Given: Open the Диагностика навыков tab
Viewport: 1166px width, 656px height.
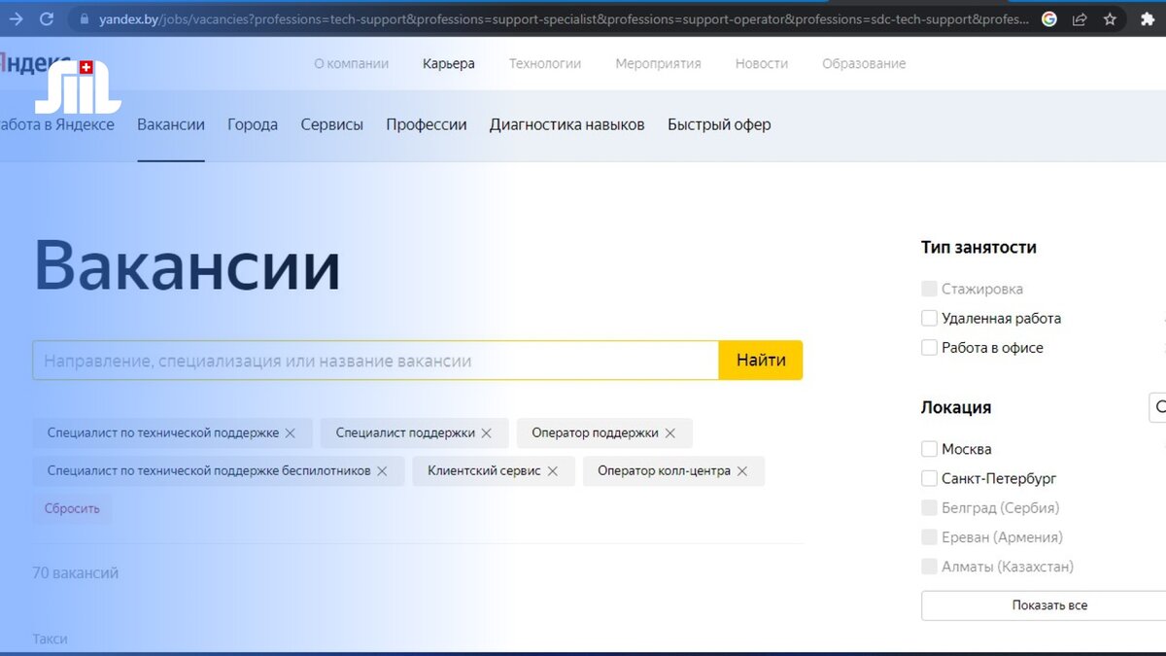Looking at the screenshot, I should point(566,124).
